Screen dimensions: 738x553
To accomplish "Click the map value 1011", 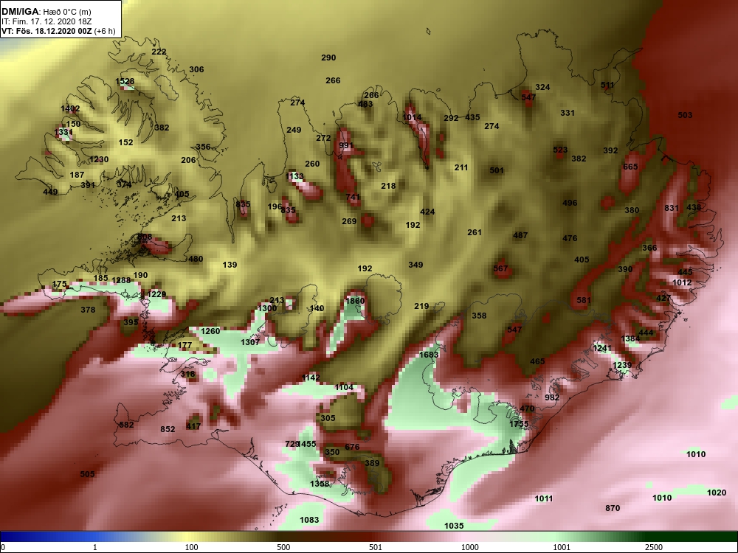I will pos(544,498).
